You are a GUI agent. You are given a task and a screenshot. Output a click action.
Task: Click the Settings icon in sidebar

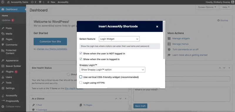click(x=3, y=88)
